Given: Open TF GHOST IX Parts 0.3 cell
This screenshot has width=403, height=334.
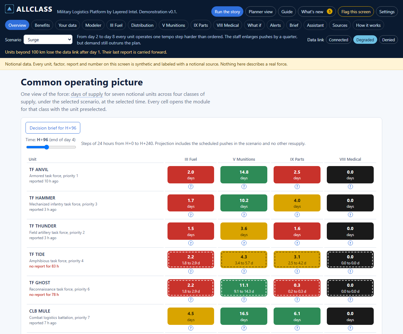Looking at the screenshot, I should tap(297, 288).
